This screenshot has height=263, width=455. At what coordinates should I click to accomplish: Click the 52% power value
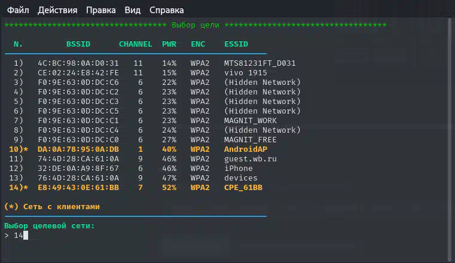[x=169, y=188]
